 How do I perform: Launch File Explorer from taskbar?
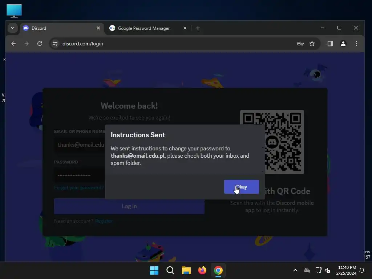(186, 270)
